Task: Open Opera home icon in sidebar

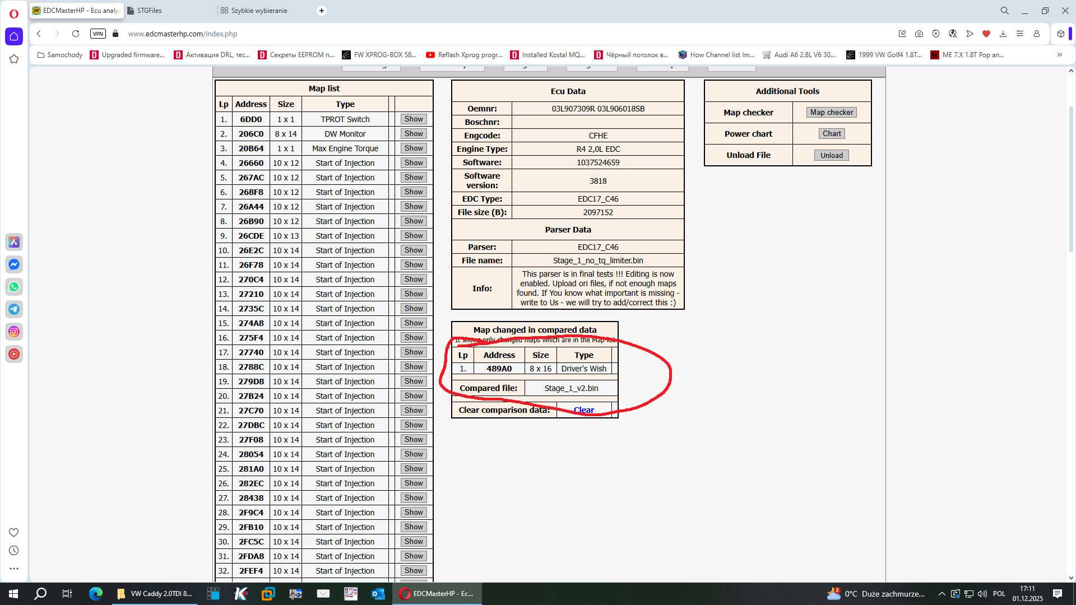Action: pyautogui.click(x=14, y=36)
